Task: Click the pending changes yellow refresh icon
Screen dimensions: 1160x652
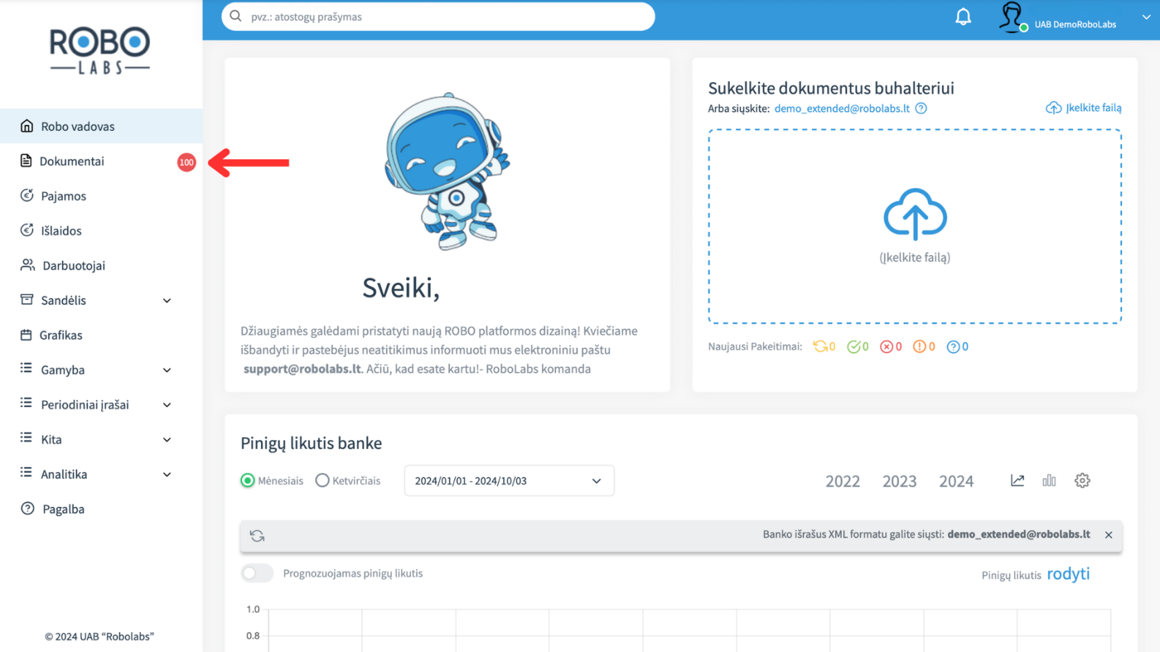Action: (x=820, y=346)
